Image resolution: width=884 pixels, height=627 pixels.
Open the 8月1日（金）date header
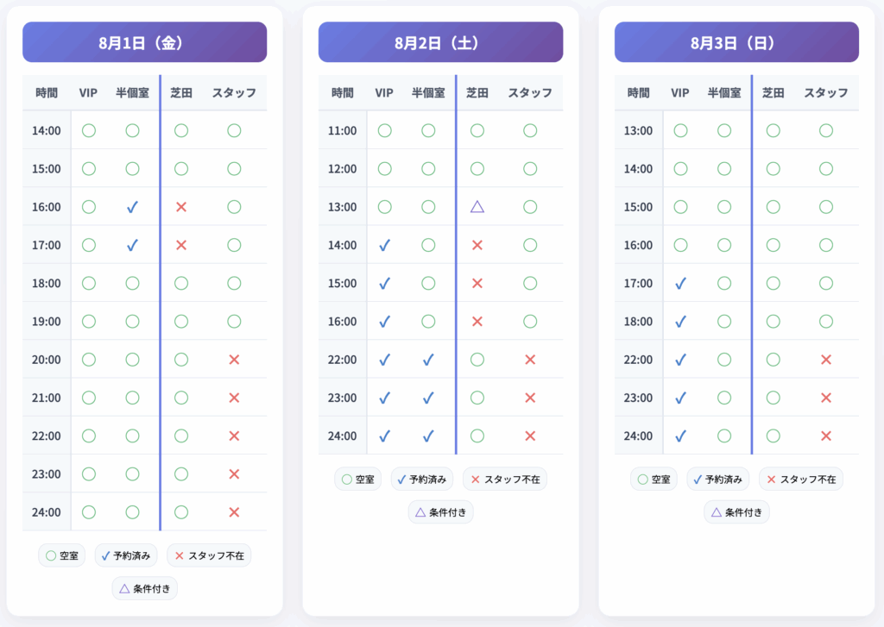[144, 42]
